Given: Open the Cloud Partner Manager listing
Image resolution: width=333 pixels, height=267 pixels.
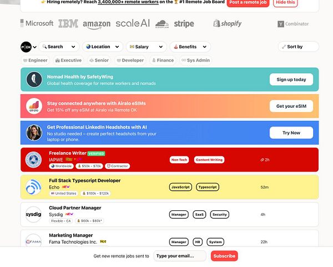Looking at the screenshot, I should 169,214.
